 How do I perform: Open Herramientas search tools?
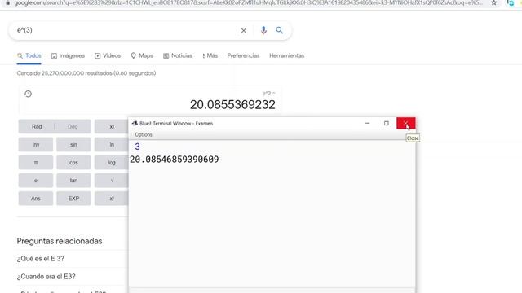pyautogui.click(x=286, y=55)
